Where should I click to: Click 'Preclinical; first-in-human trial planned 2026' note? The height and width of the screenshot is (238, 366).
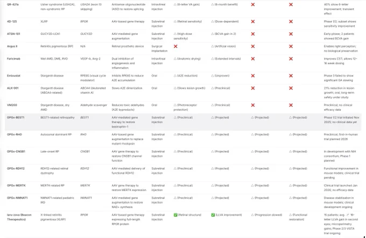click(341, 136)
